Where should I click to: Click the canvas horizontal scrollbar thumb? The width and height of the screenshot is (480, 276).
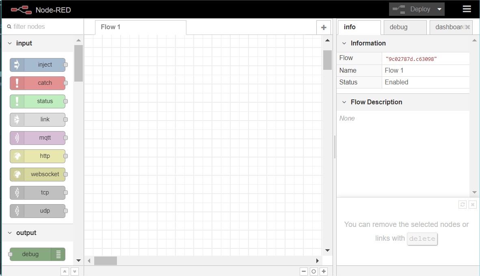click(x=105, y=261)
